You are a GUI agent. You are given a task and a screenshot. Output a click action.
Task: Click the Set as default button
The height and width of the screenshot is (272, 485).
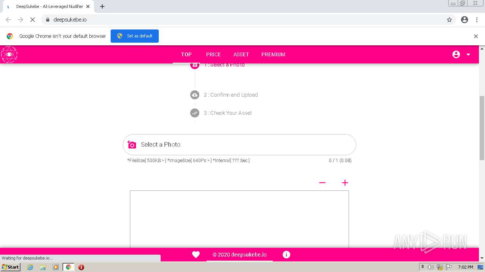[x=135, y=36]
